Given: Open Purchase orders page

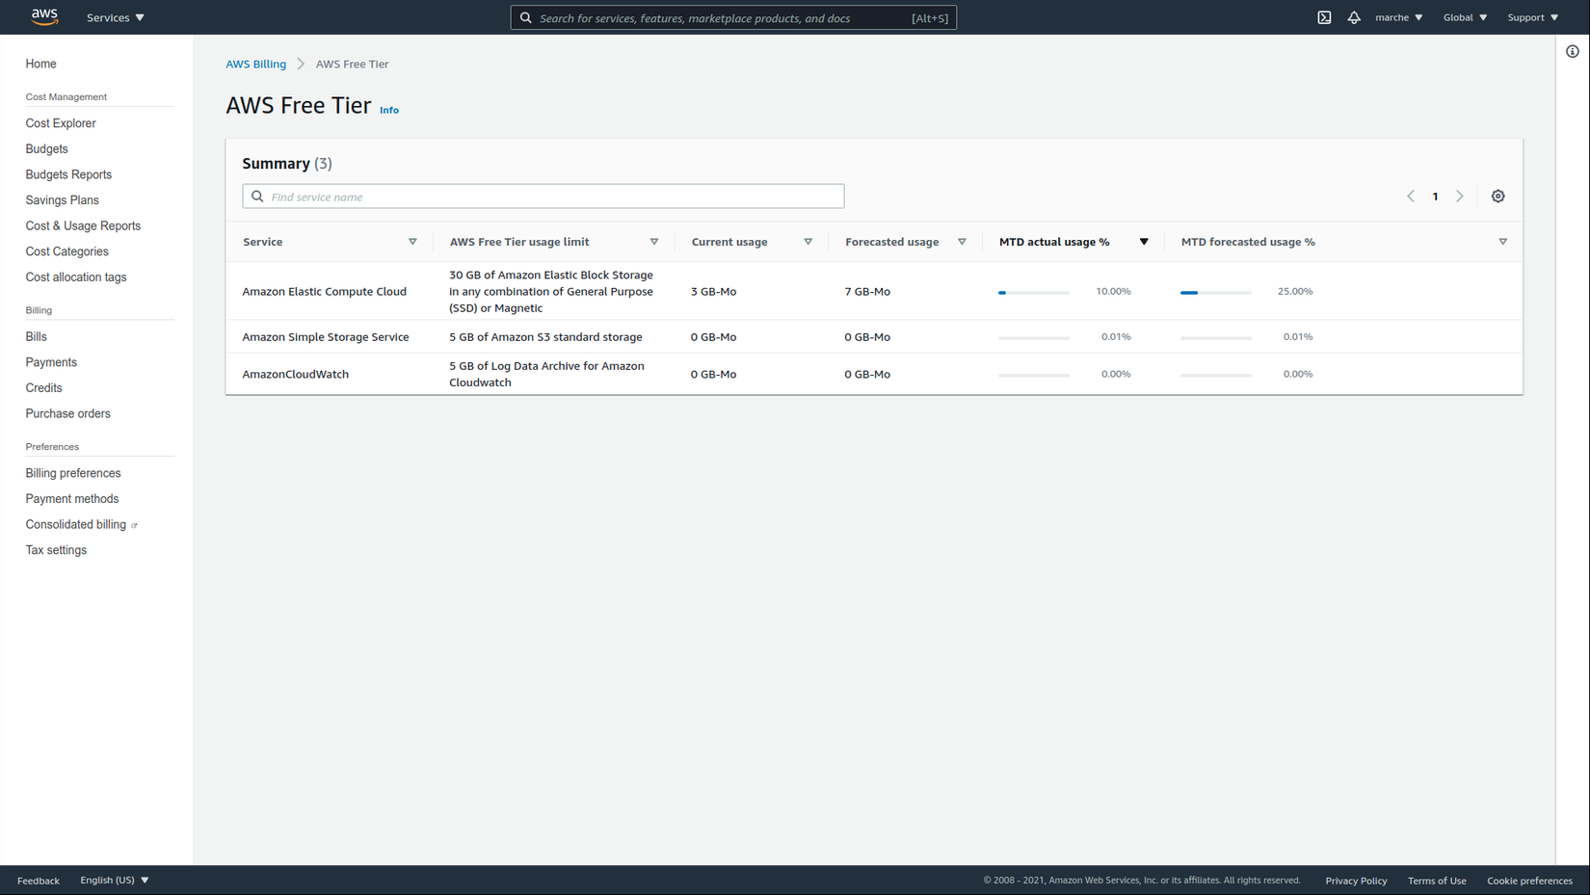Looking at the screenshot, I should tap(68, 414).
